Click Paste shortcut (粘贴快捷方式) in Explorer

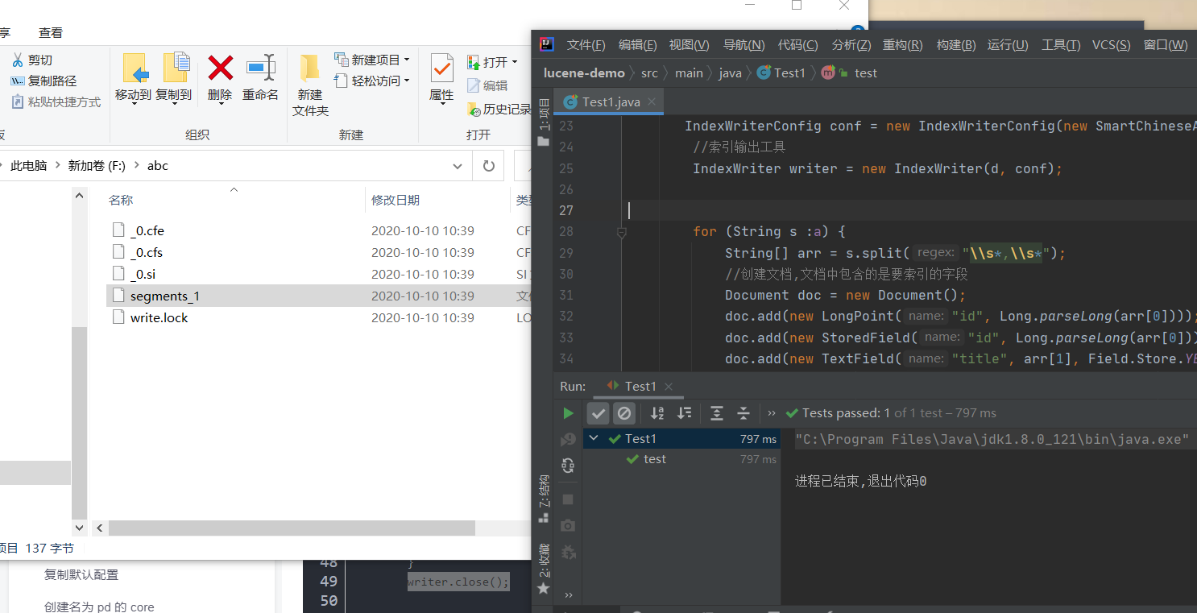coord(56,102)
